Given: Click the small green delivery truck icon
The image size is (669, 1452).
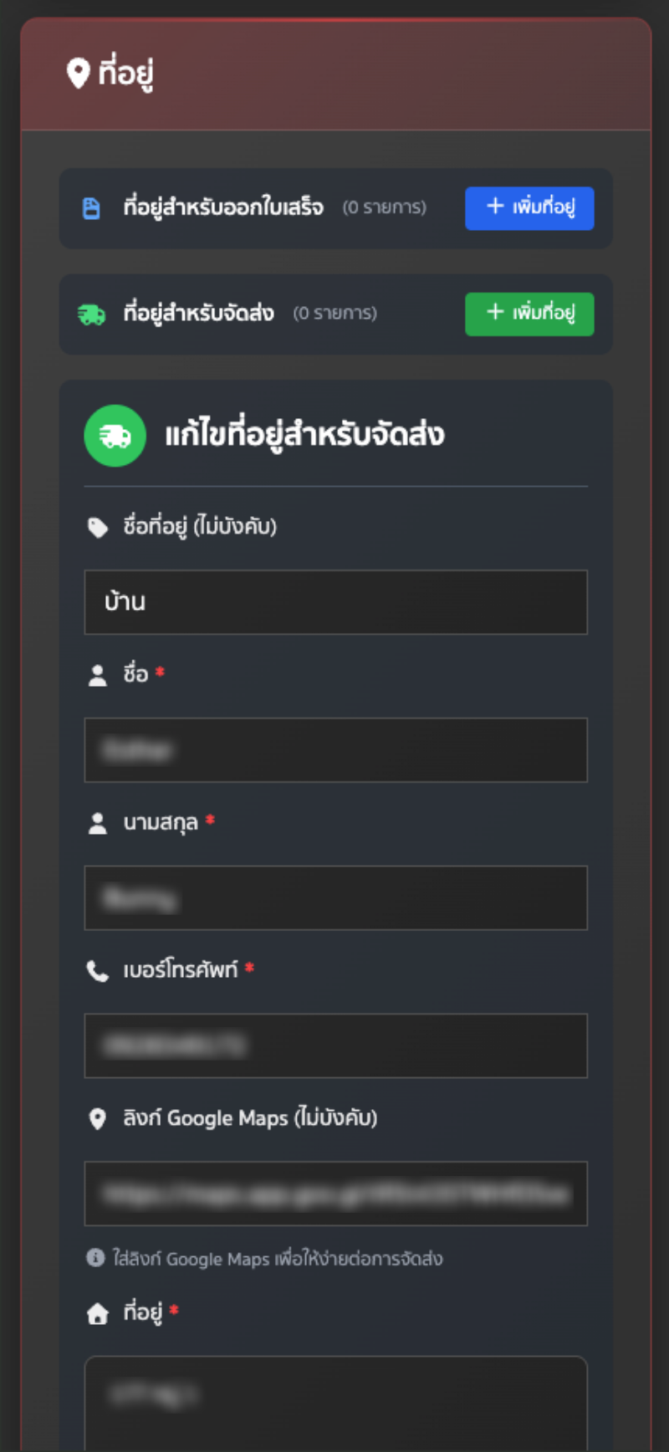Looking at the screenshot, I should coord(91,314).
